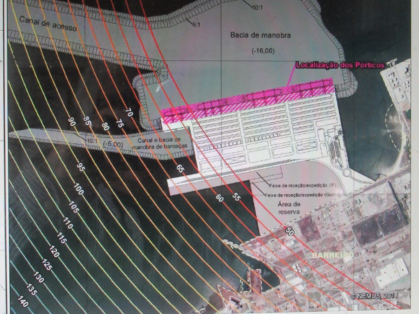Screen dimensions: 419x314
Task: Click contour label '95'
Action: point(81,167)
